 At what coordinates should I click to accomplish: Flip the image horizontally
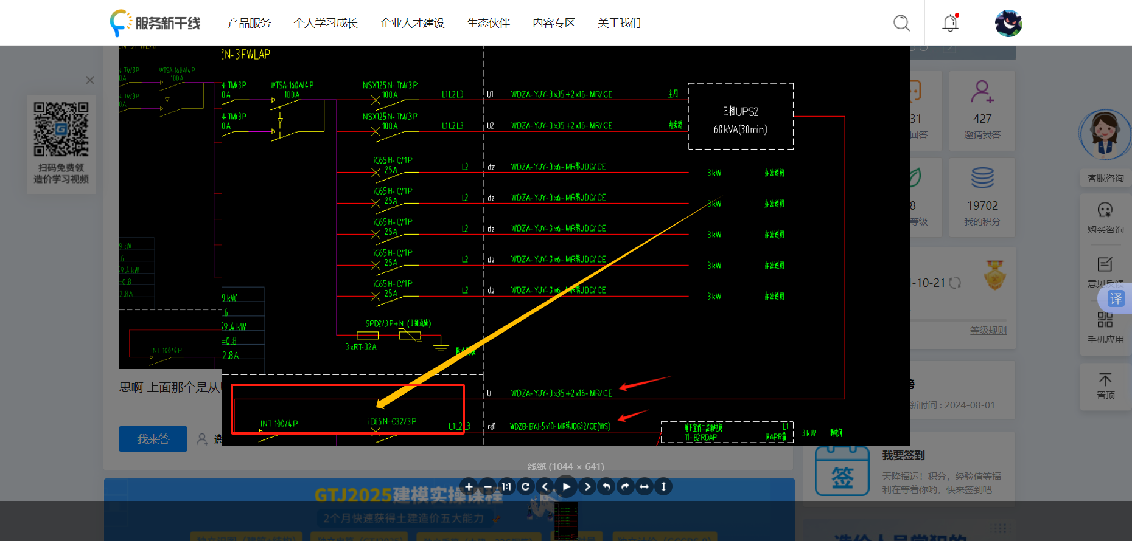644,486
